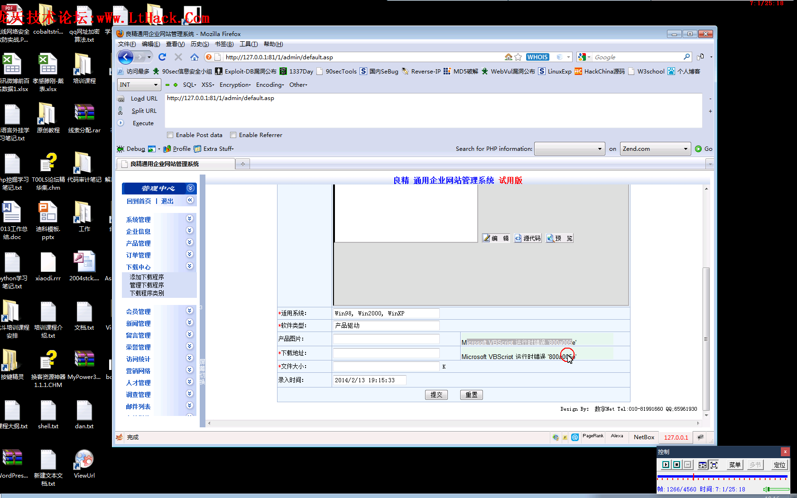Click 回到首页 link
Viewport: 797px width, 498px height.
pos(139,201)
